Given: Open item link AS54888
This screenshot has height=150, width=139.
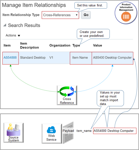Looking at the screenshot, I should [10, 57].
